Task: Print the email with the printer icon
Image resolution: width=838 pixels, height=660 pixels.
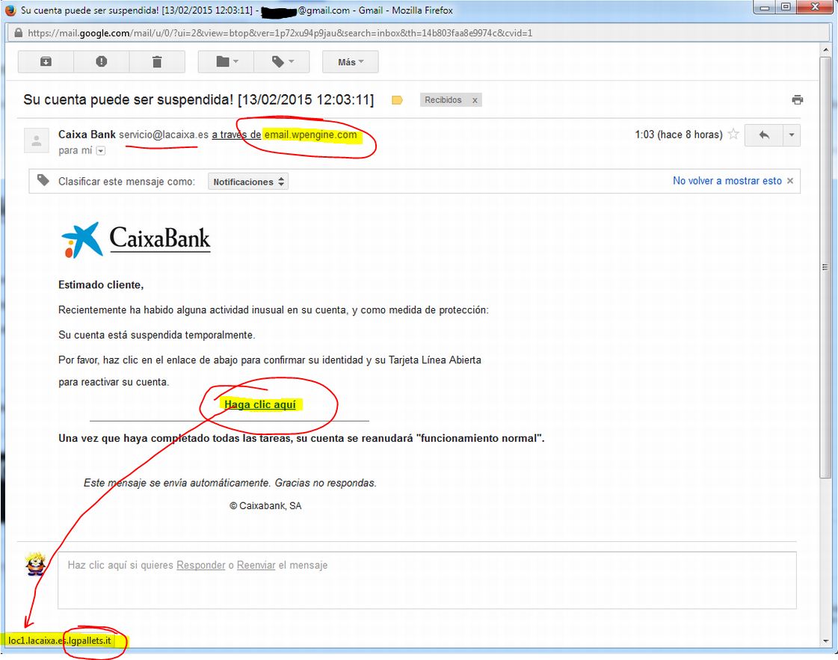Action: click(x=798, y=99)
